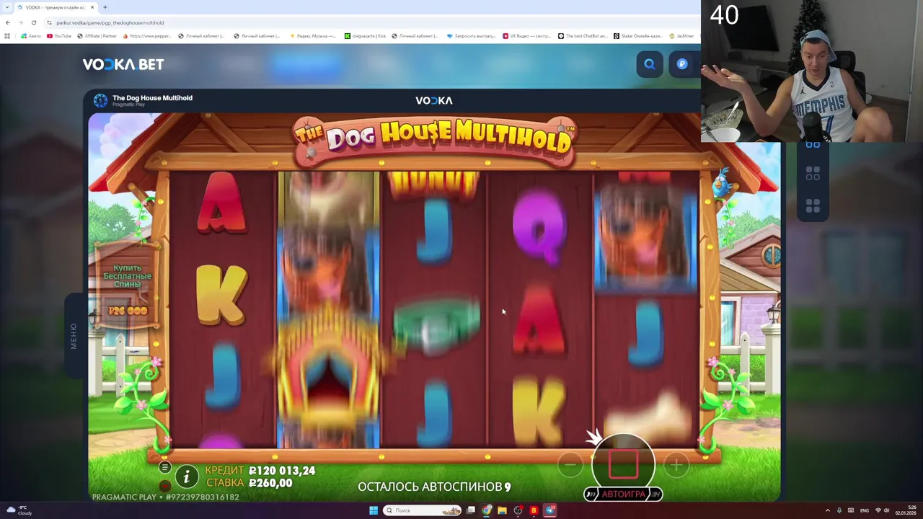Switch the ENG input language
Image resolution: width=923 pixels, height=519 pixels.
[864, 510]
